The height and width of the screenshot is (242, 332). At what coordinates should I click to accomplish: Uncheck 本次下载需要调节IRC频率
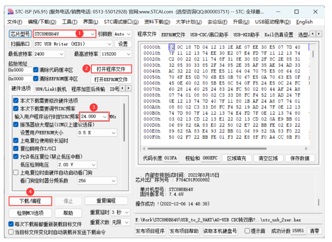pos(16,108)
